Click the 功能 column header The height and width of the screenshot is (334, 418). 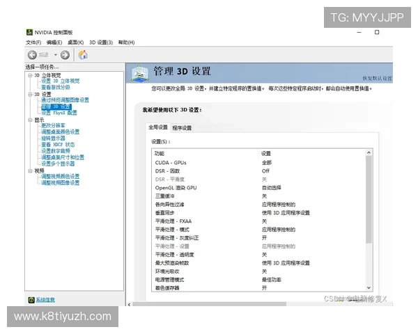pos(159,153)
